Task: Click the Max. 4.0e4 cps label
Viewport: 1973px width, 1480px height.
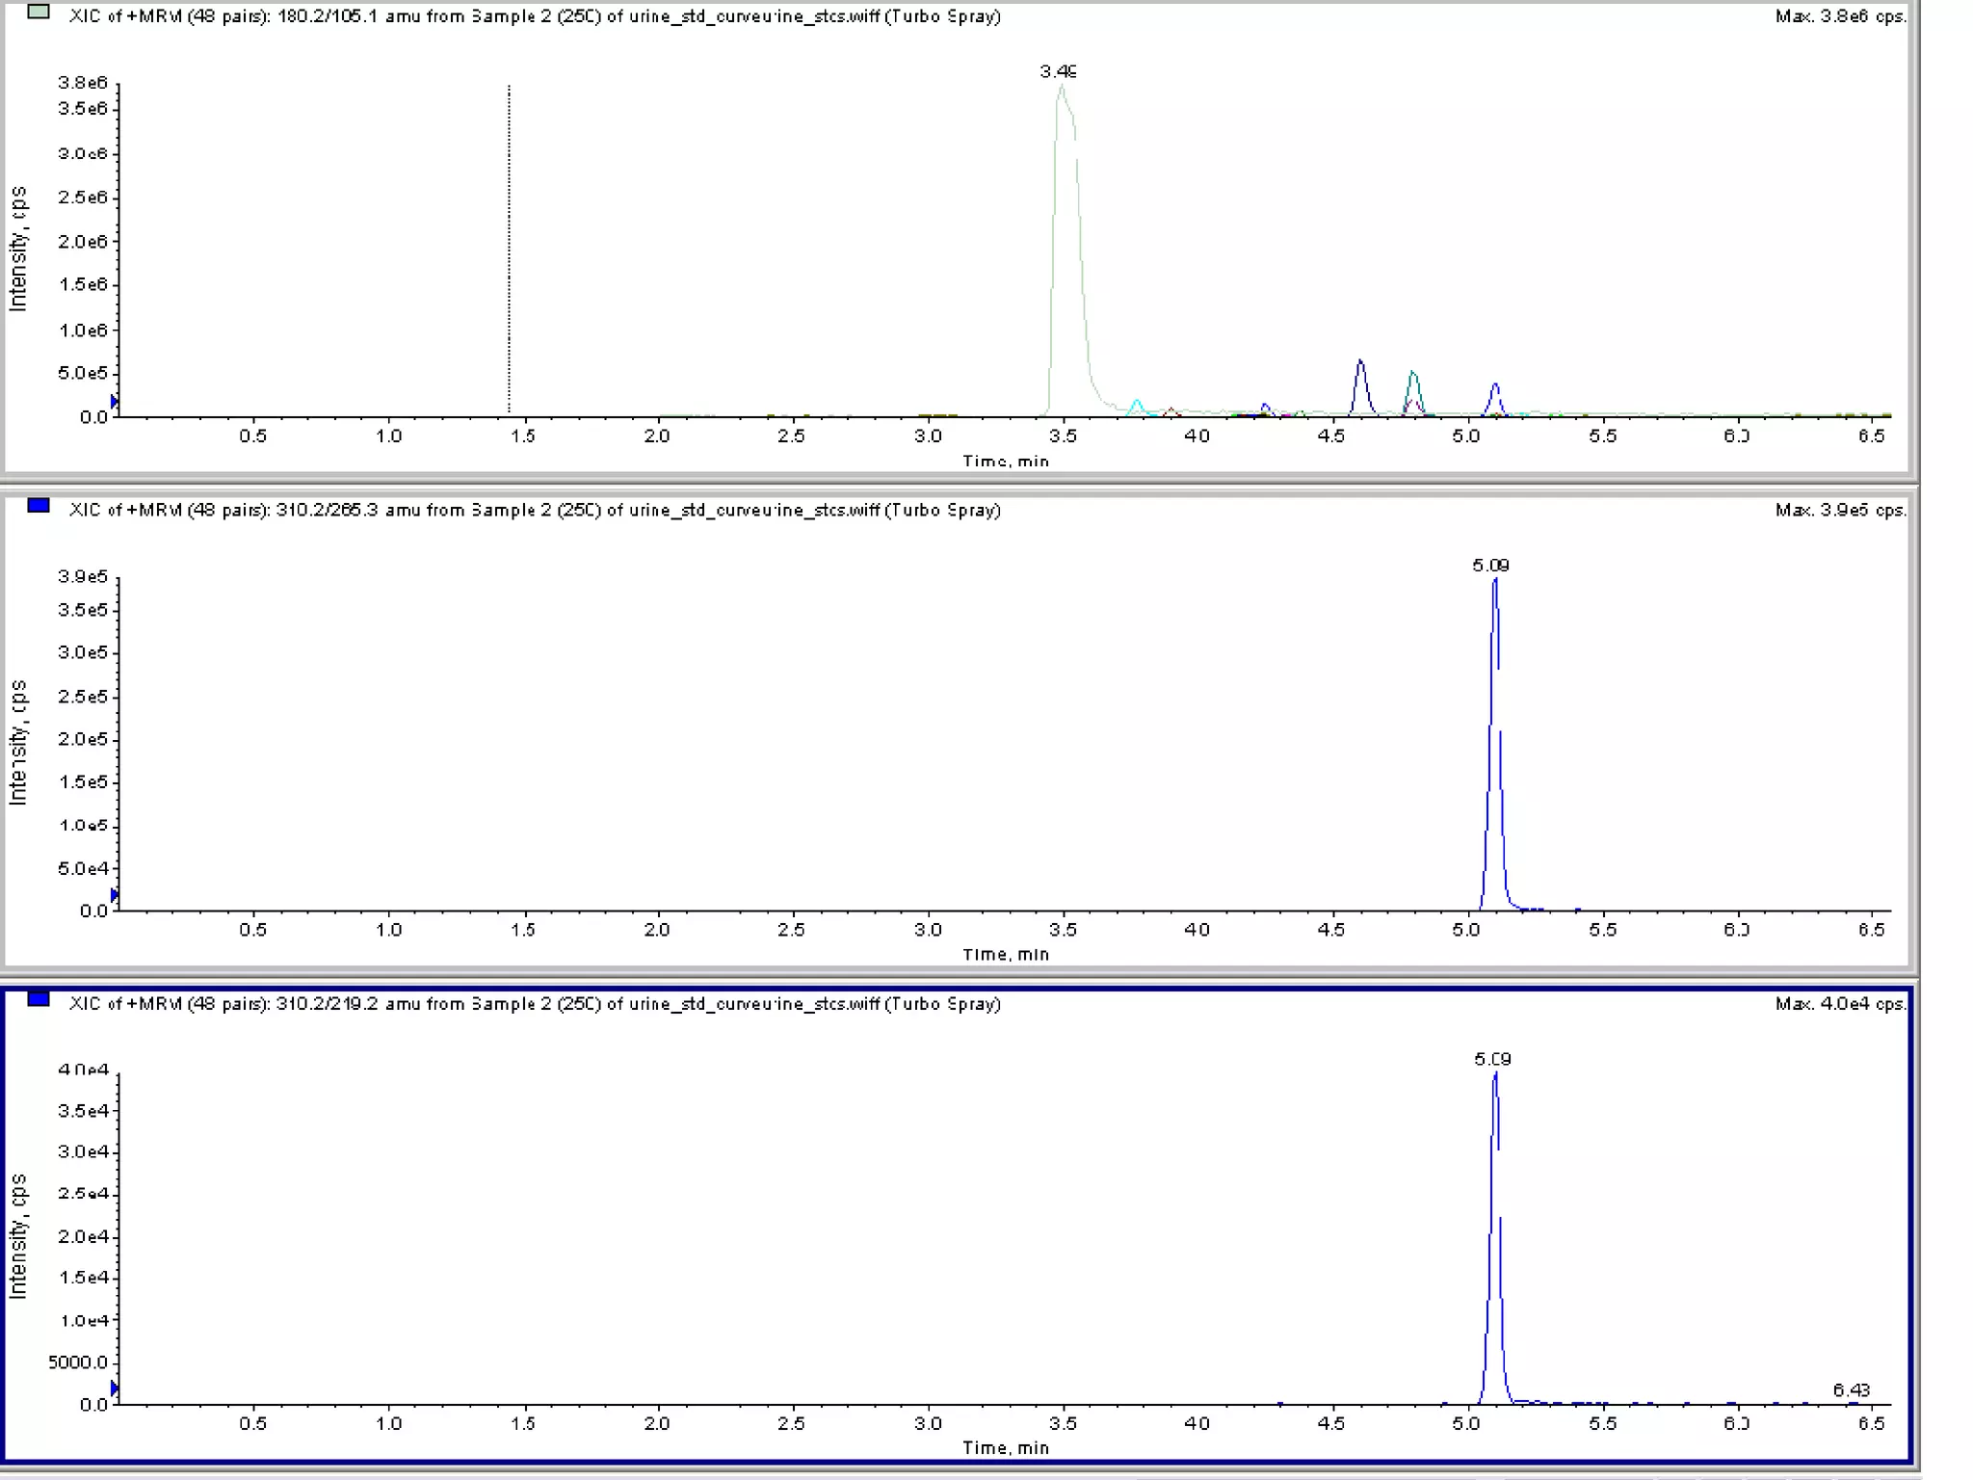Action: tap(1840, 1003)
